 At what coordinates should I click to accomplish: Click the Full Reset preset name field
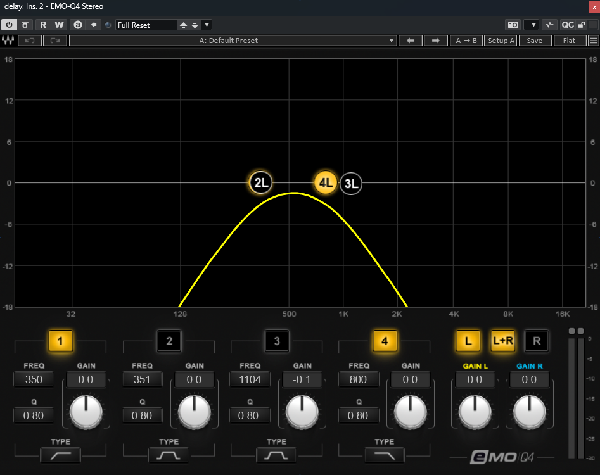(x=146, y=25)
